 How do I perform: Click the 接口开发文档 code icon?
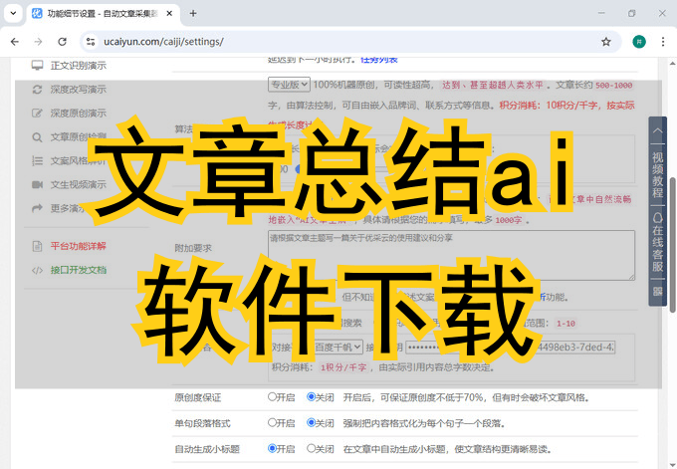pyautogui.click(x=37, y=270)
